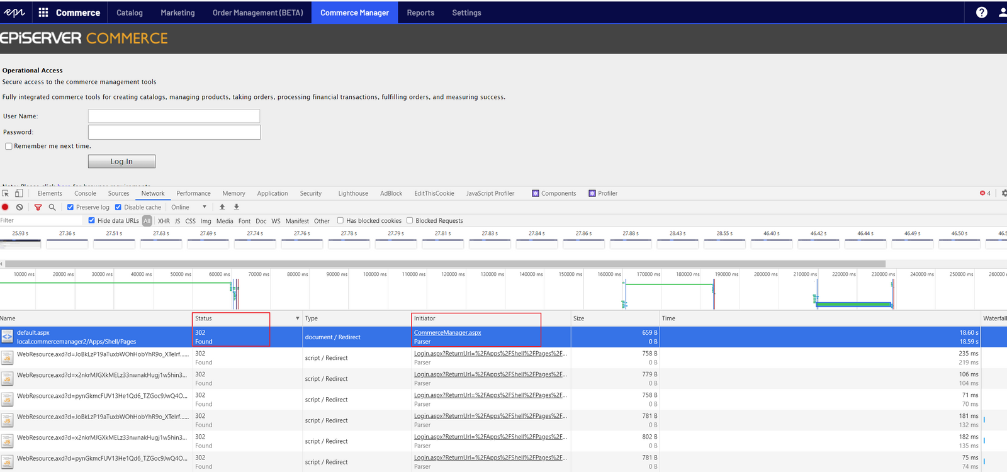
Task: Open the EditThisCookie tab
Action: coord(434,193)
